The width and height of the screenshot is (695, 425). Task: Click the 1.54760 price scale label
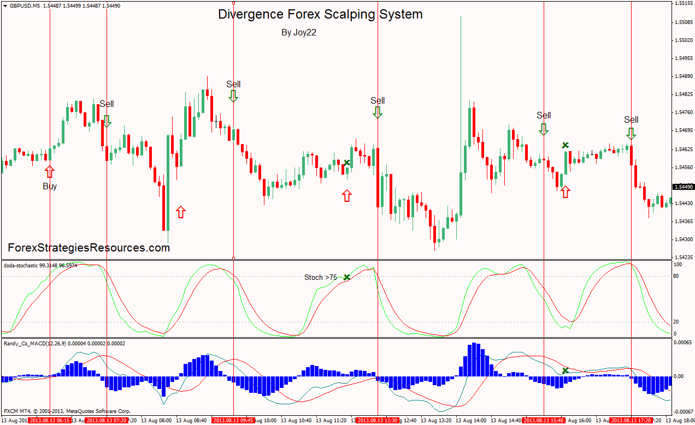pos(684,113)
